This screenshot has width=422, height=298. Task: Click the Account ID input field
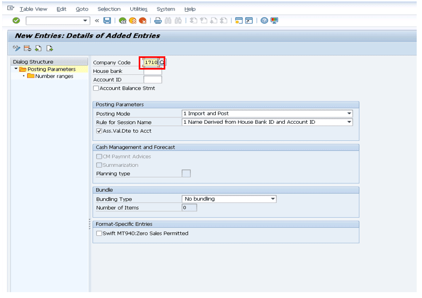[153, 80]
